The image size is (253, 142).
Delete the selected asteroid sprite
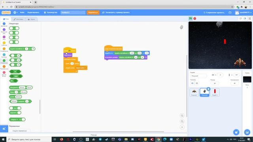[208, 89]
